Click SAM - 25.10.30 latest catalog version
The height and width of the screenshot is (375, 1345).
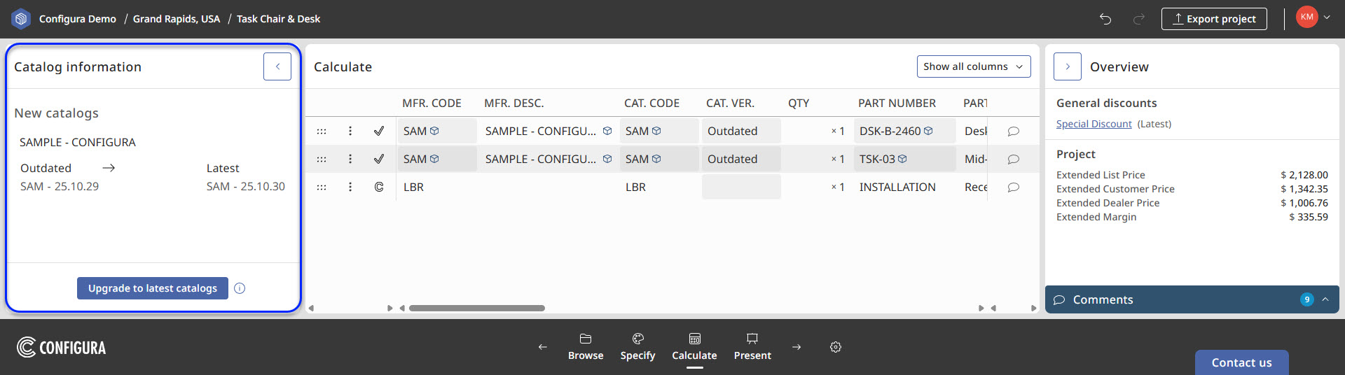[246, 186]
